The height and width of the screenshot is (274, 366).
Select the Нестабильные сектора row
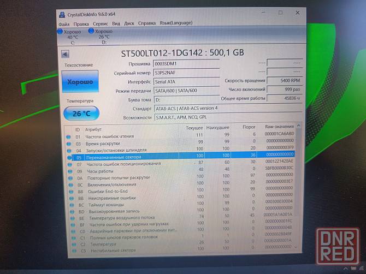[x=183, y=249]
